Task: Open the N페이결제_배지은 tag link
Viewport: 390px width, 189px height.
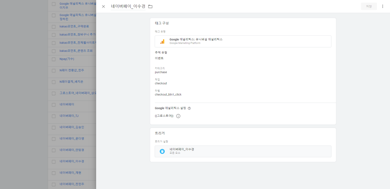Action: tap(71, 82)
